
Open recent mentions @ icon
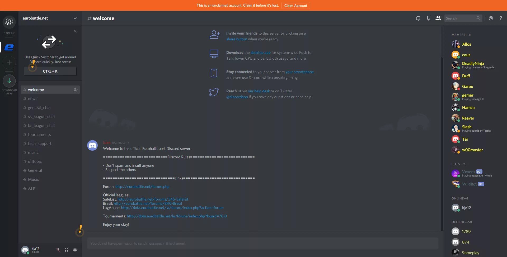tap(491, 18)
